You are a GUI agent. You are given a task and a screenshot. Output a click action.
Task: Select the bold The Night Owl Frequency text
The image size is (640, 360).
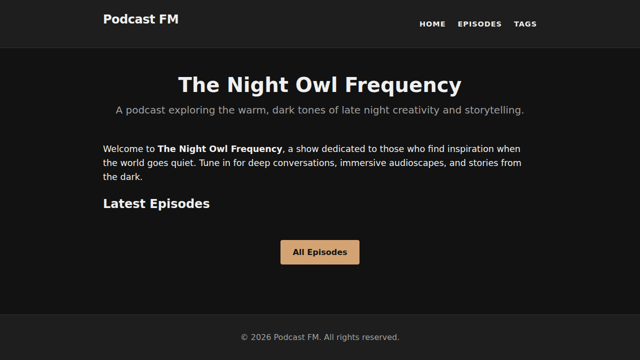(x=219, y=148)
